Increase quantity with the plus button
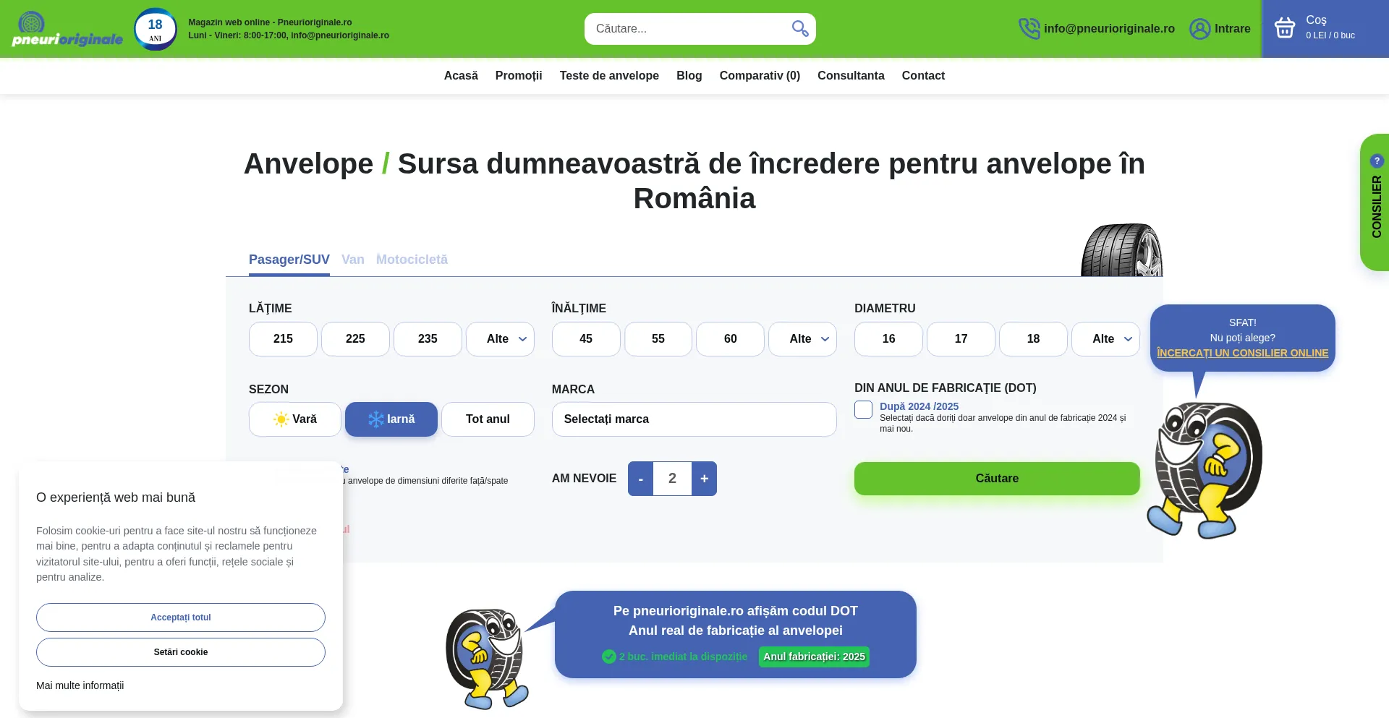Screen dimensions: 1389x718 coord(704,479)
